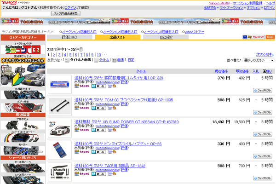Click cart icon on NISSAN GT-R row
276x184 pixels.
[x=110, y=130]
